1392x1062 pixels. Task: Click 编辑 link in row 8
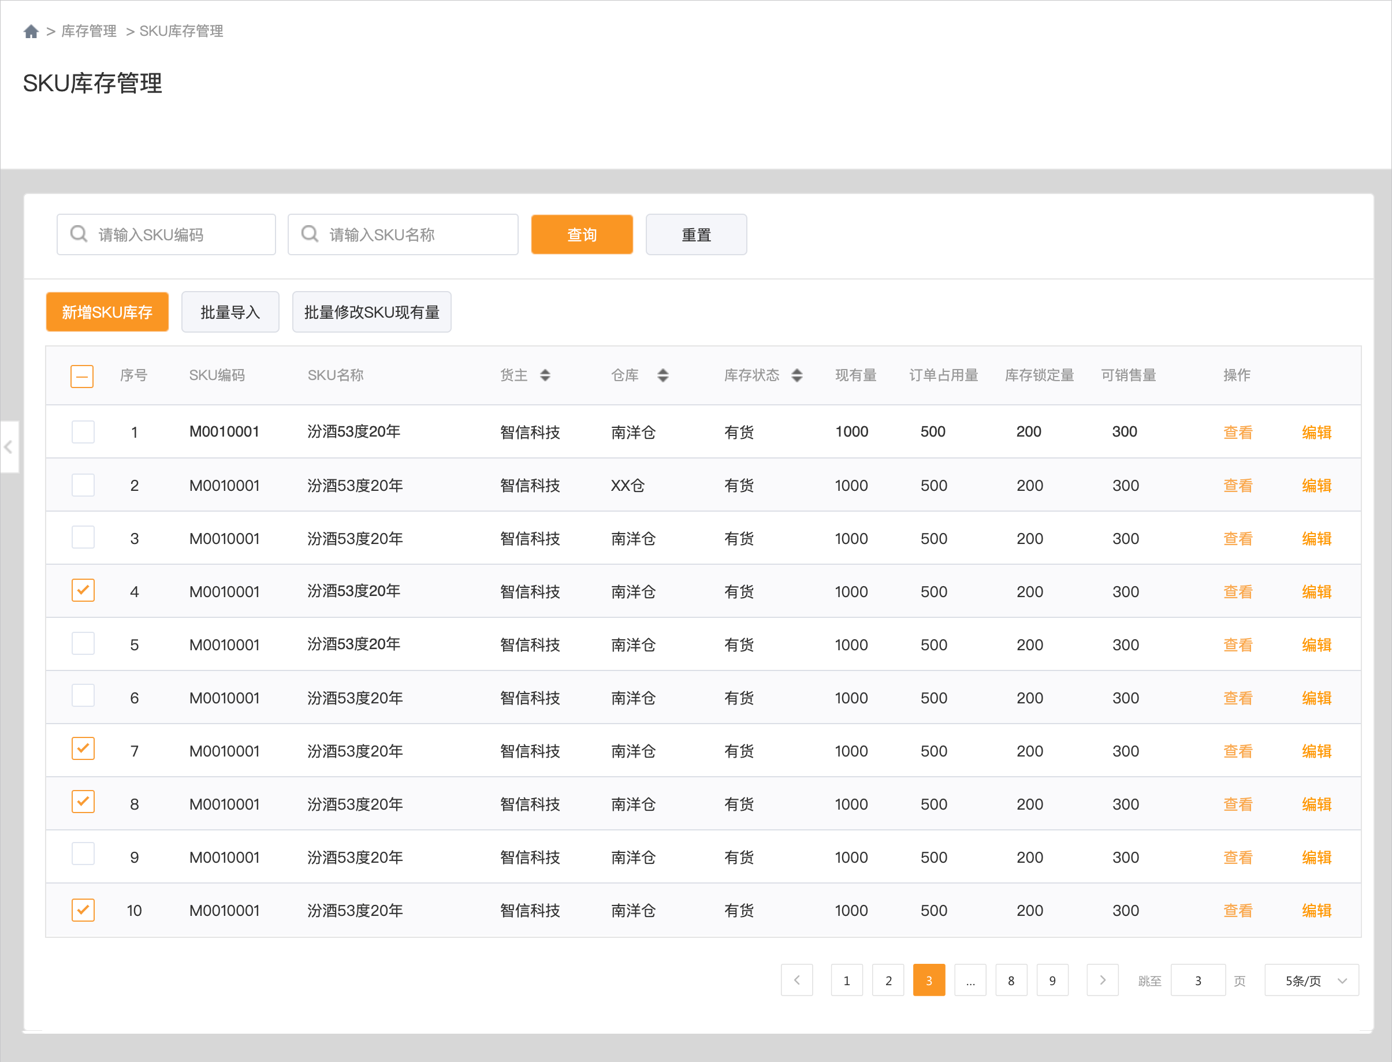point(1317,804)
